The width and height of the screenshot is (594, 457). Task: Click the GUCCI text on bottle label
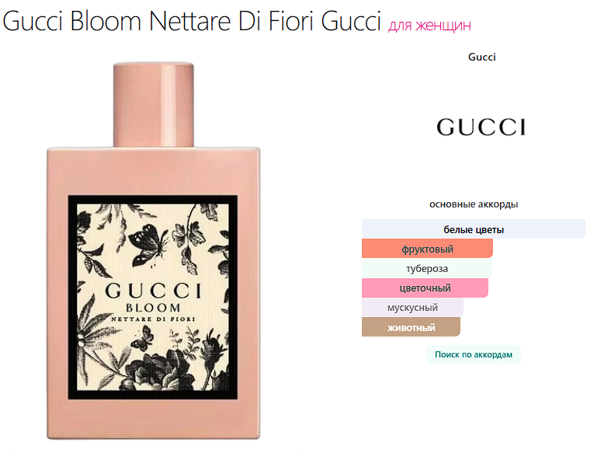154,291
